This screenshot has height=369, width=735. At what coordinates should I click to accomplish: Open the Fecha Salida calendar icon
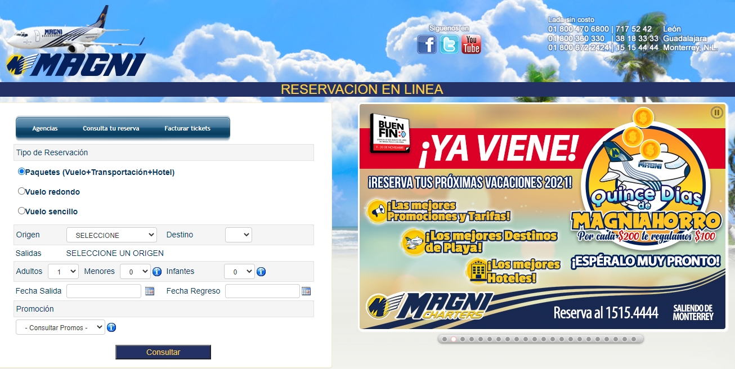click(x=150, y=291)
